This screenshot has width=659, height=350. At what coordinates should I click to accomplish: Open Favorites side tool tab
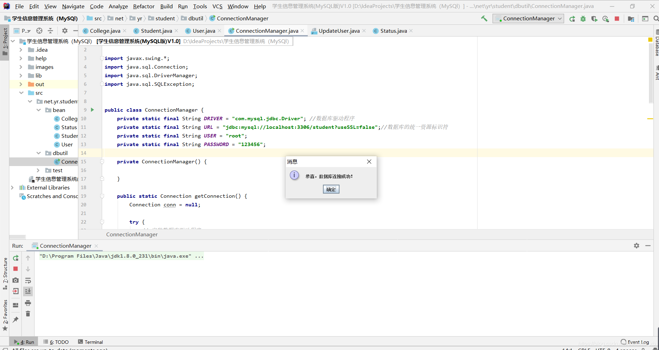5,315
